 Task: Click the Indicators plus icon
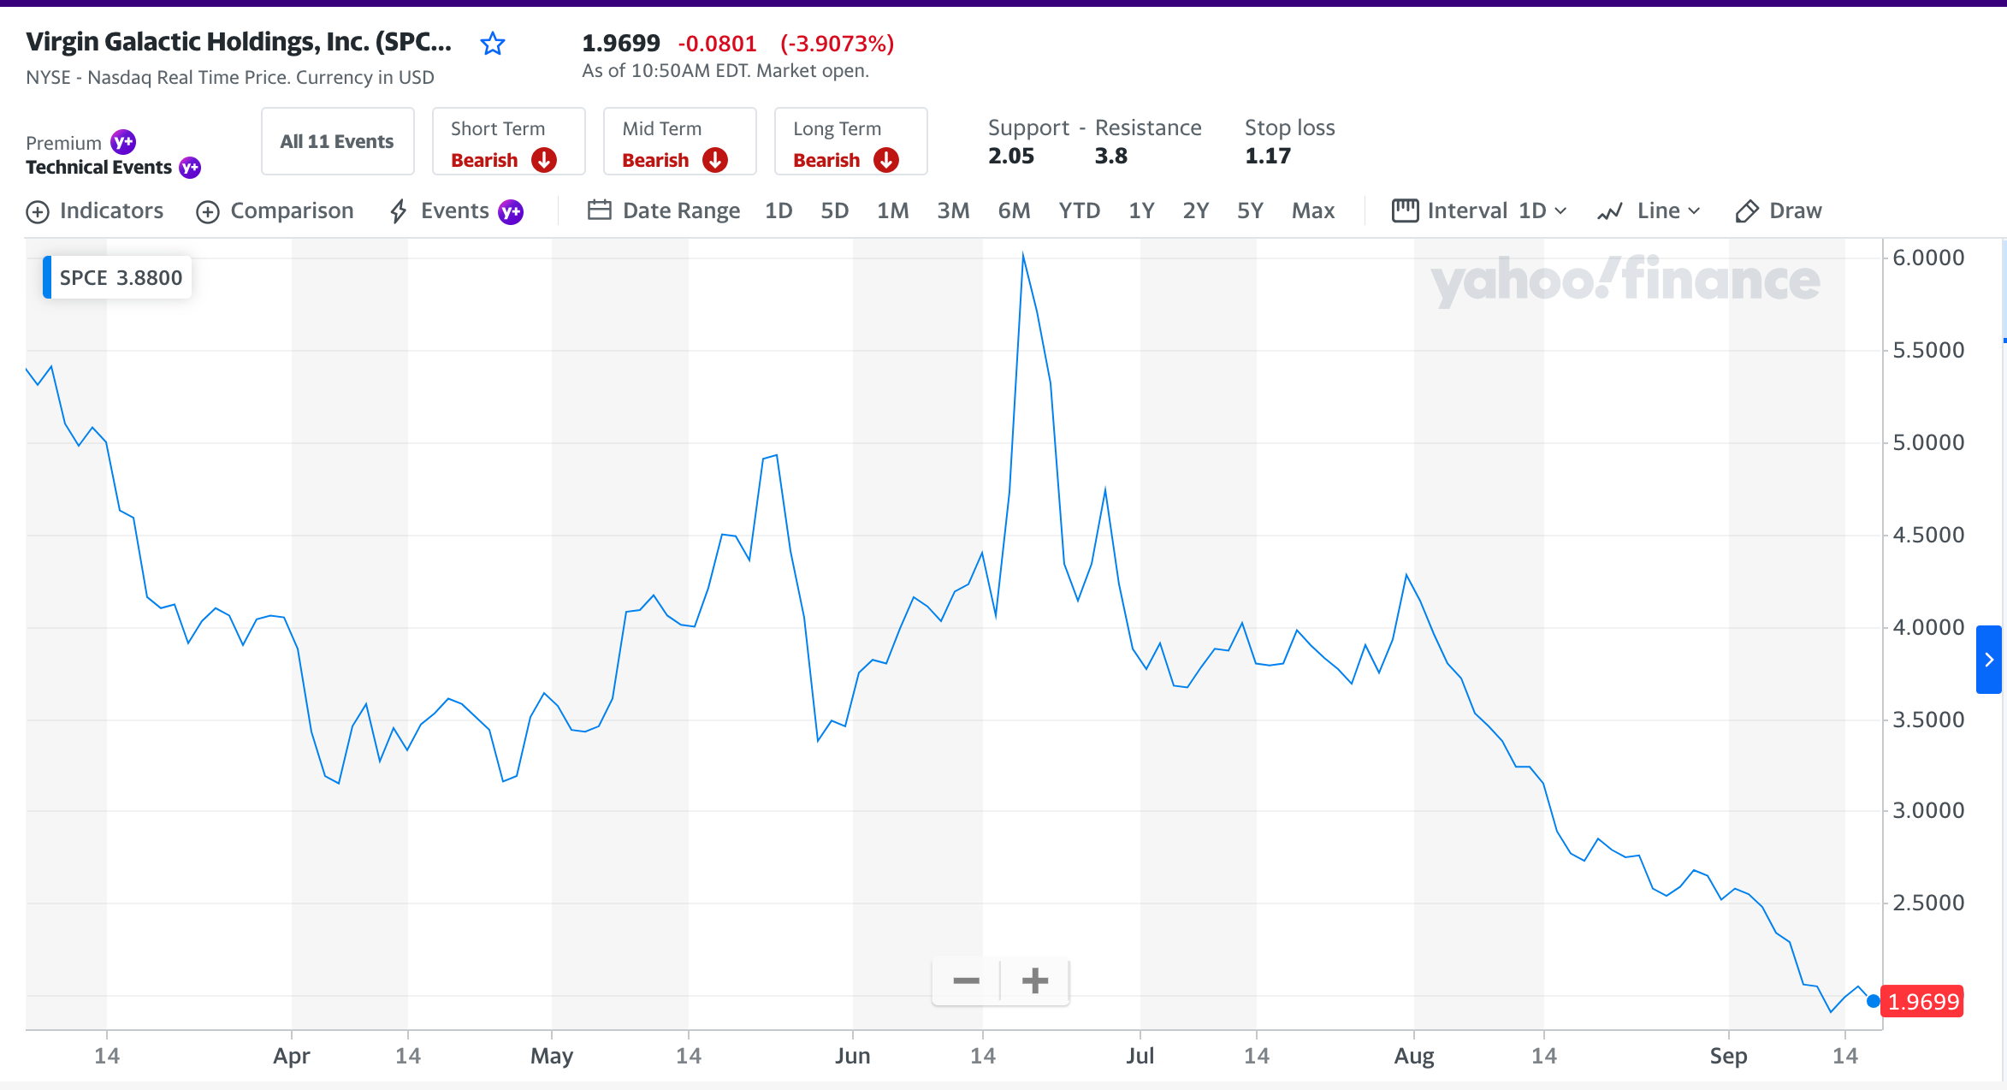coord(38,212)
